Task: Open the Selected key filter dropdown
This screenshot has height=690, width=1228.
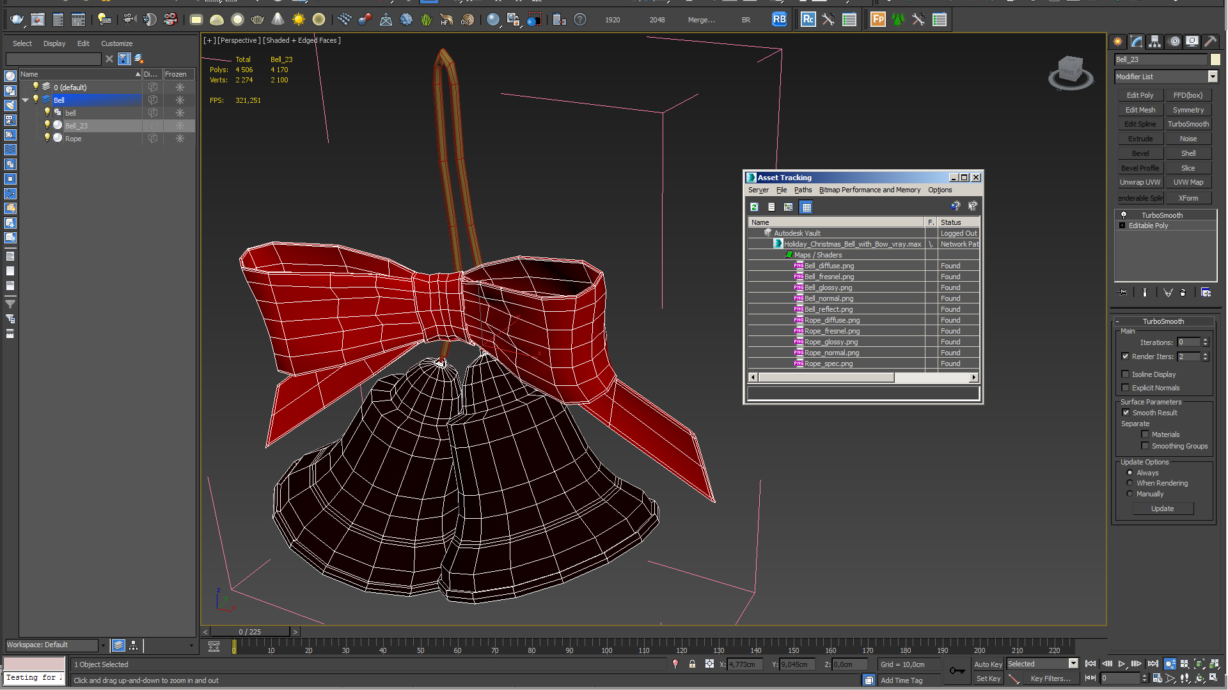Action: tap(1073, 664)
